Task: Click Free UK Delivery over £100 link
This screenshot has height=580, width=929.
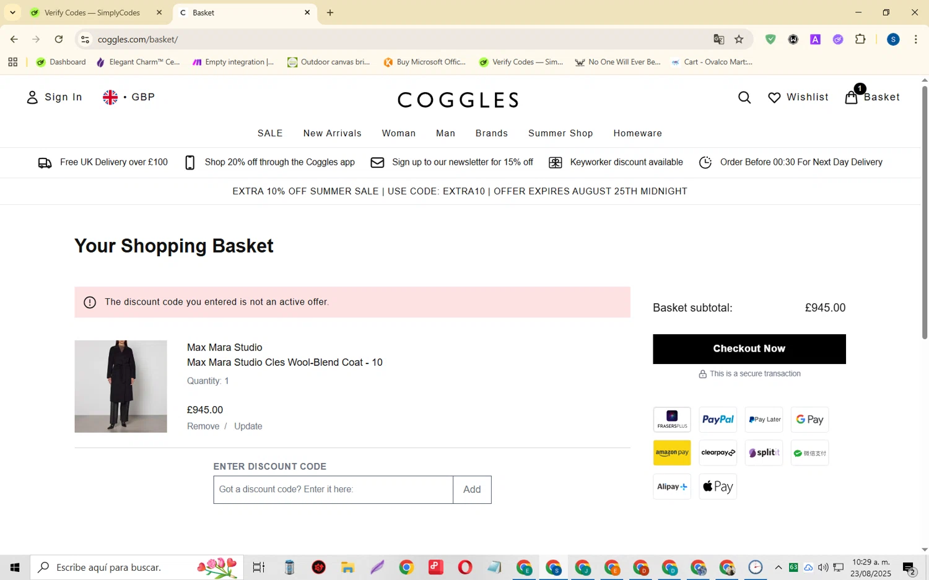Action: pyautogui.click(x=103, y=162)
